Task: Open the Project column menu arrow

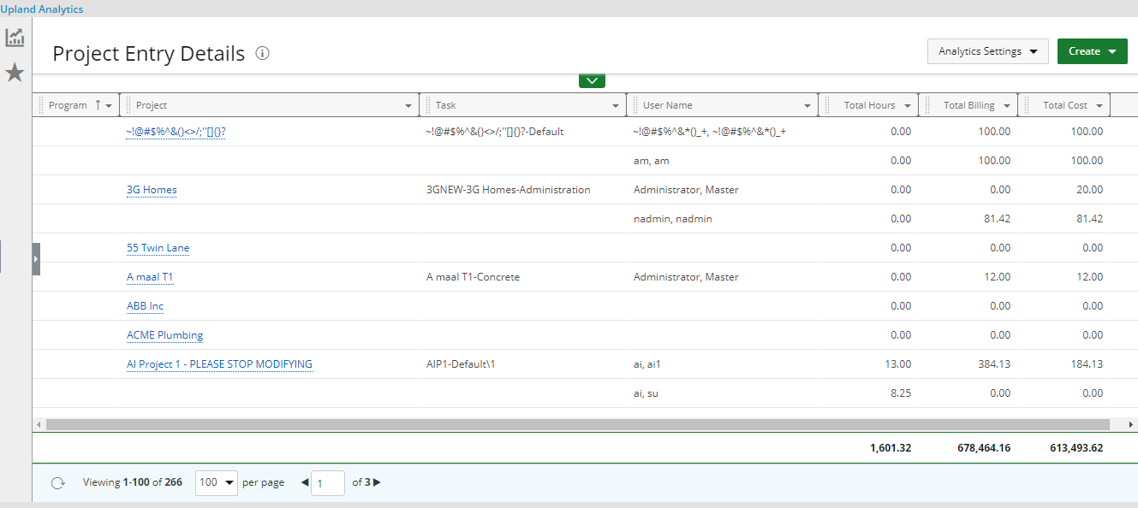Action: point(408,106)
